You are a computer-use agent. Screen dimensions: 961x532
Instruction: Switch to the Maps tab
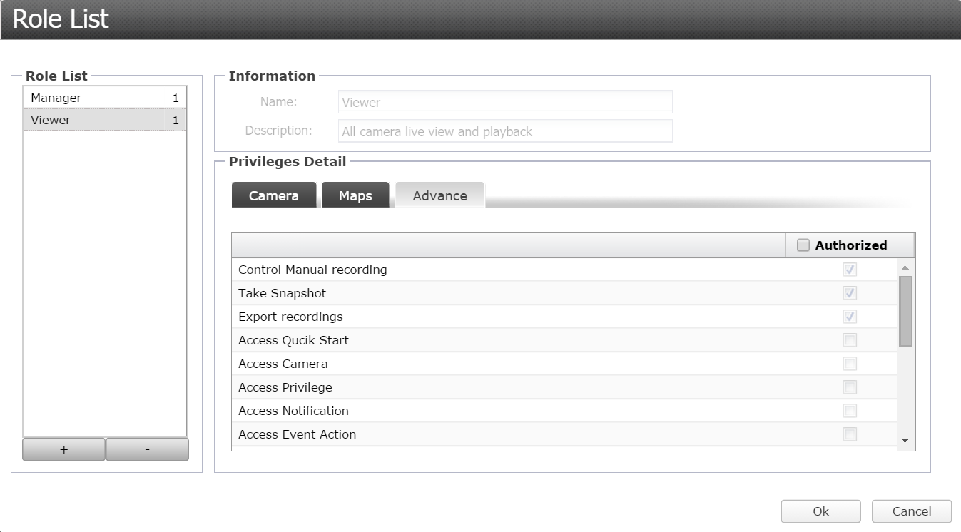(x=355, y=195)
